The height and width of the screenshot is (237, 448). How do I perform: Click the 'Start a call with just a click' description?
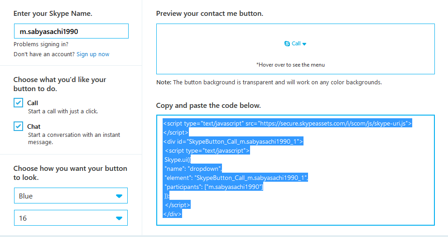point(63,111)
